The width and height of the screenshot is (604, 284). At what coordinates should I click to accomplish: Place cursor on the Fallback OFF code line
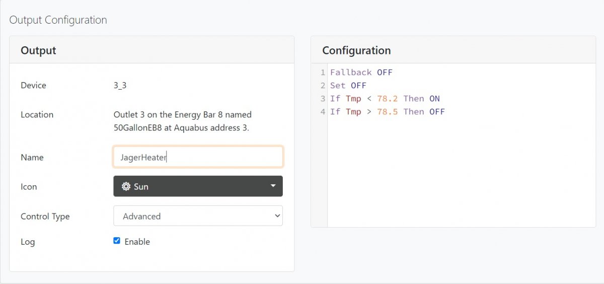coord(361,73)
